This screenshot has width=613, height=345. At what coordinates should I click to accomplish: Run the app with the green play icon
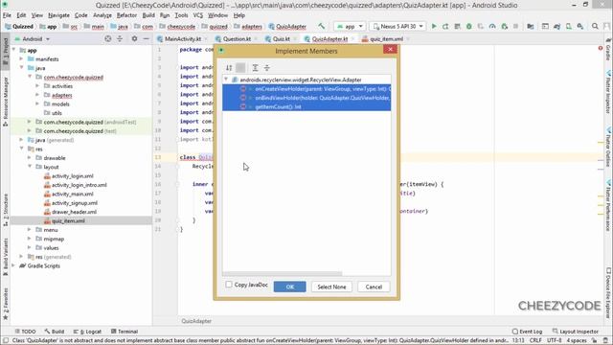(434, 26)
